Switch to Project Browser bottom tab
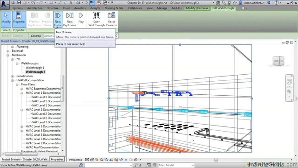 pos(25,159)
